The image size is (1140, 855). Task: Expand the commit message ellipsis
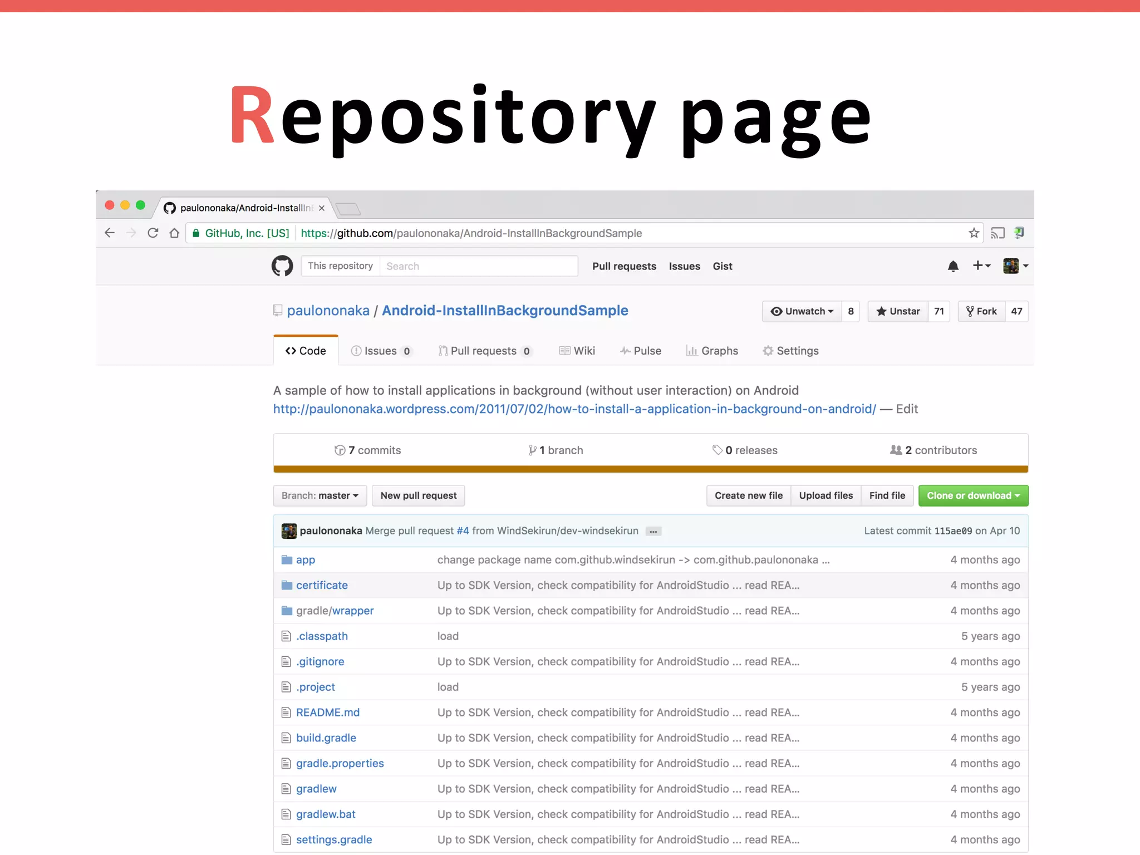(653, 532)
